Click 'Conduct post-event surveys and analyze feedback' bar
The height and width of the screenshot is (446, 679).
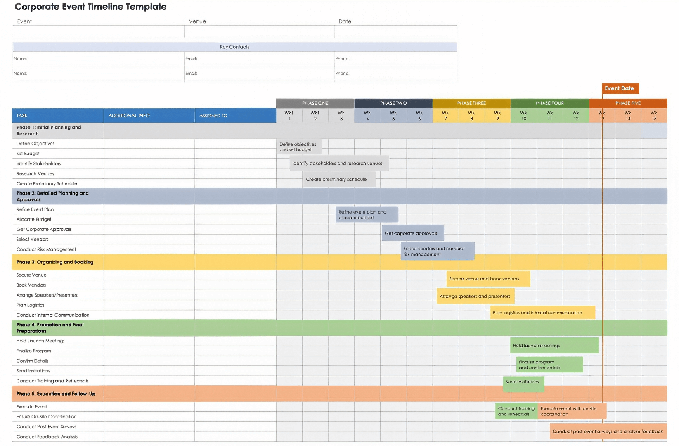click(x=608, y=432)
